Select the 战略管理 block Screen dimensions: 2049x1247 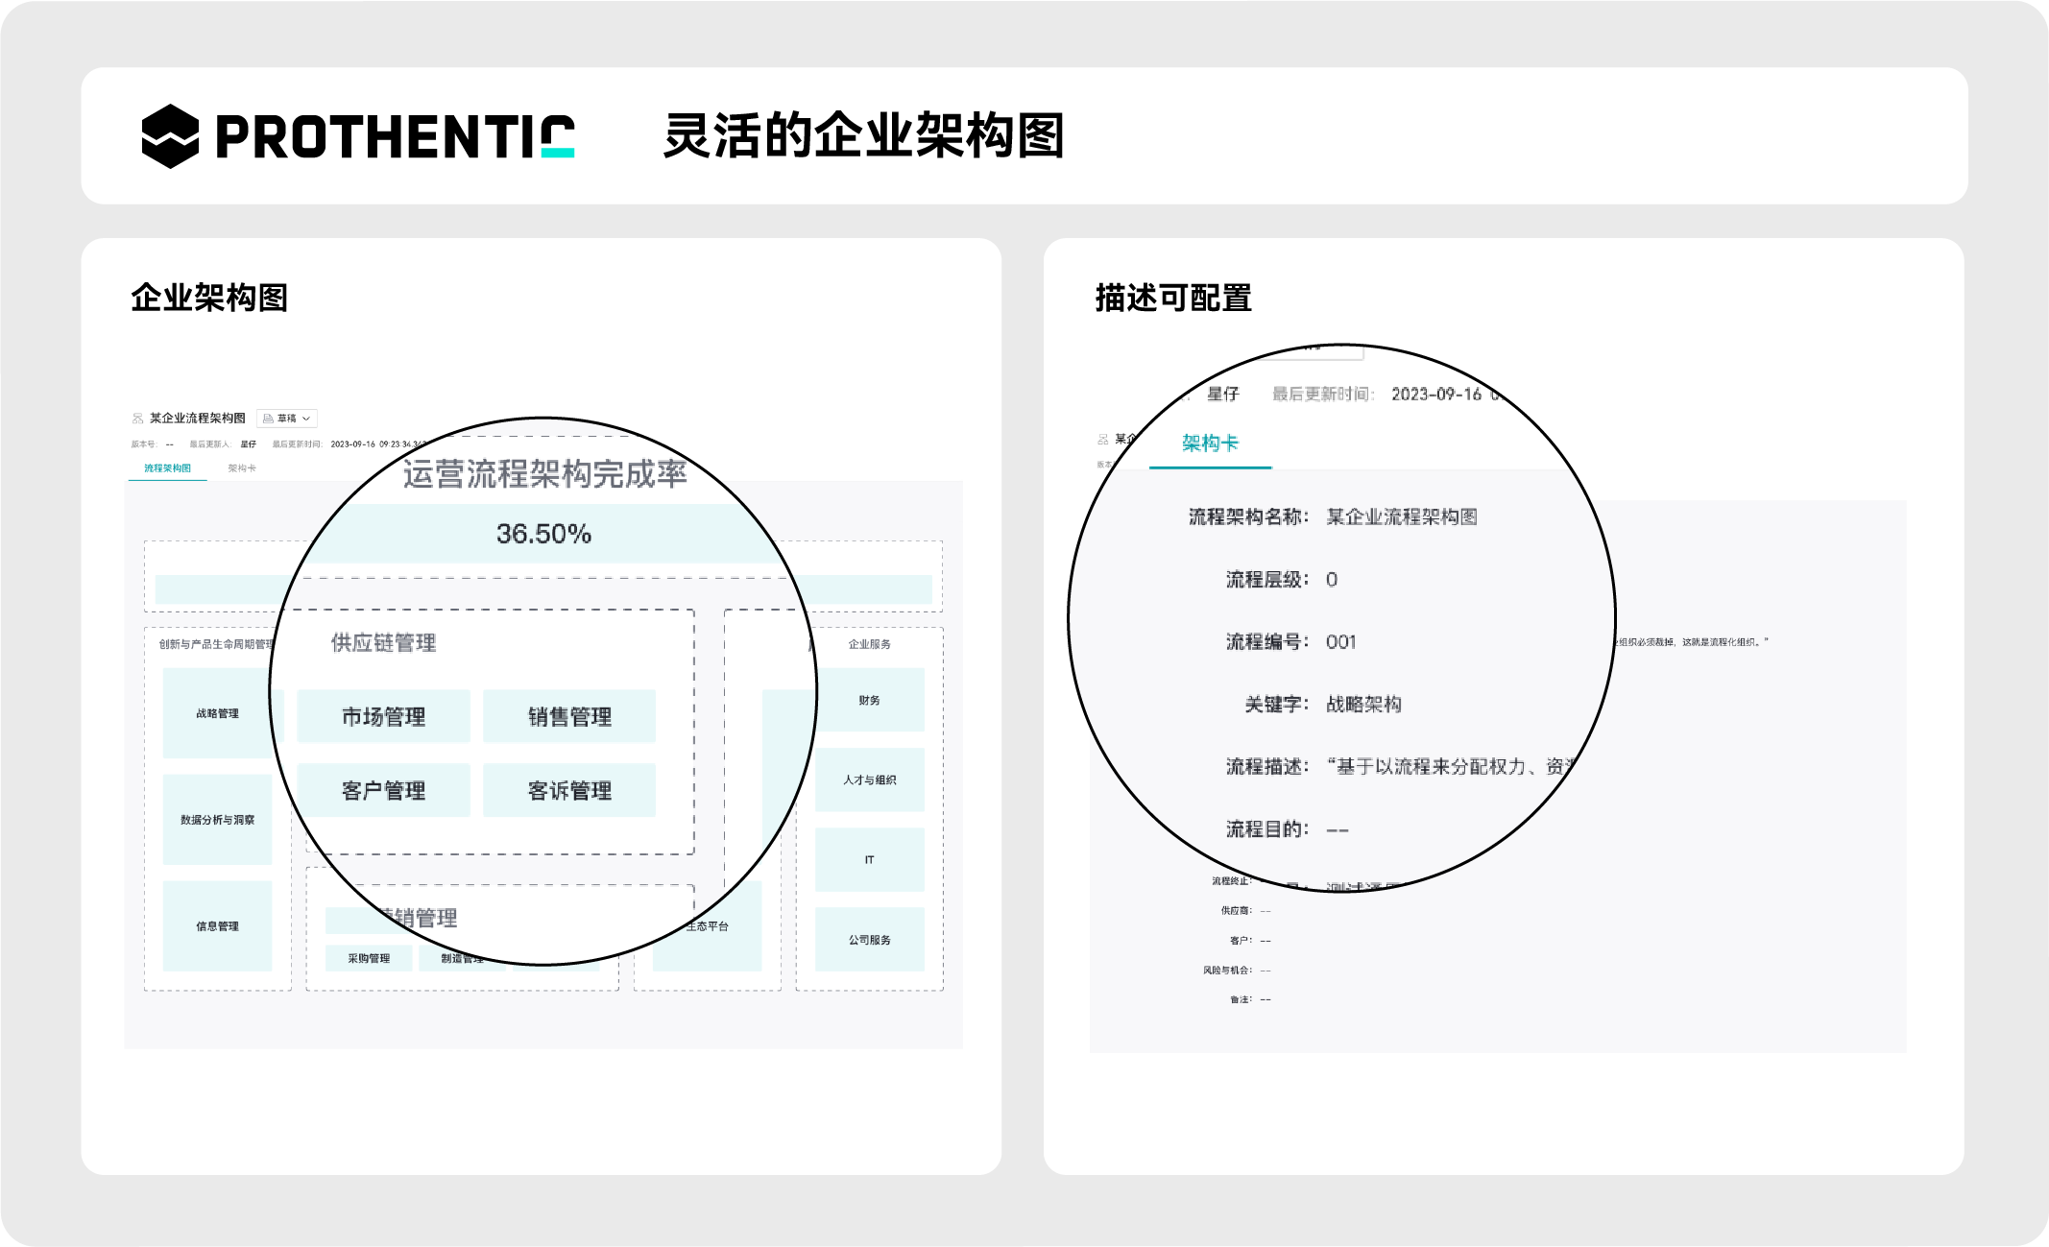click(217, 714)
